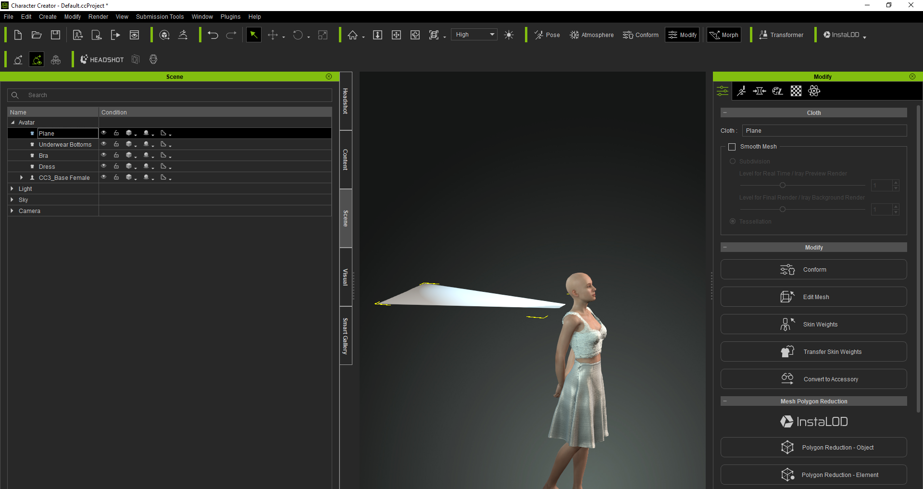
Task: Open the Morph panel
Action: pyautogui.click(x=724, y=35)
